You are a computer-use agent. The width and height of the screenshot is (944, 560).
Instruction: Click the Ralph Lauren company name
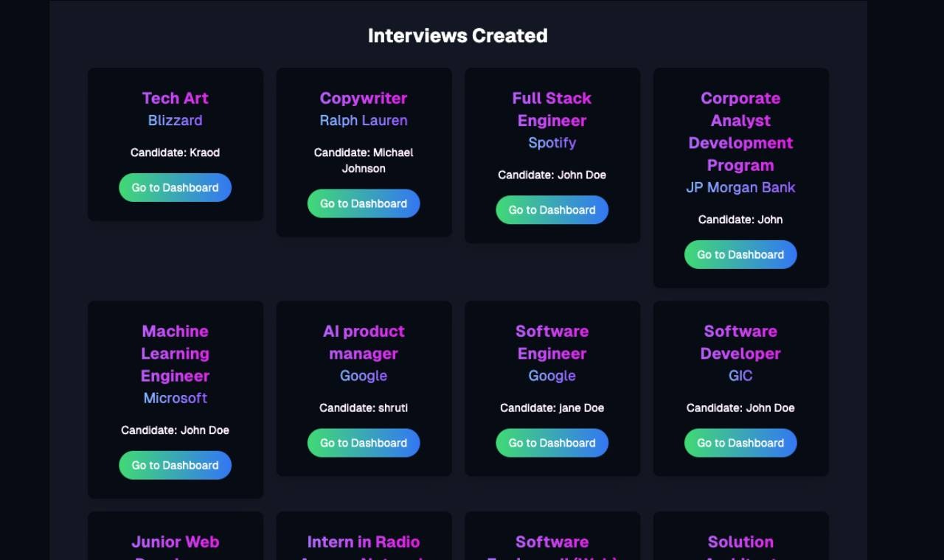click(x=364, y=120)
